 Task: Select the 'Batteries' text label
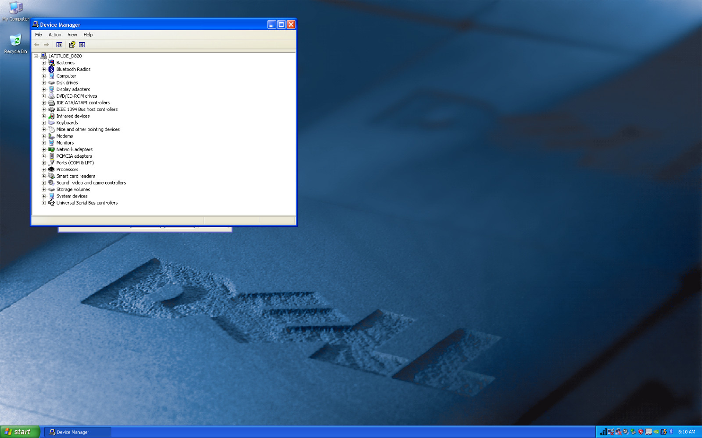coord(65,63)
